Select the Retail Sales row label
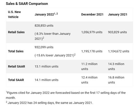The image size is (139, 107). [16, 32]
